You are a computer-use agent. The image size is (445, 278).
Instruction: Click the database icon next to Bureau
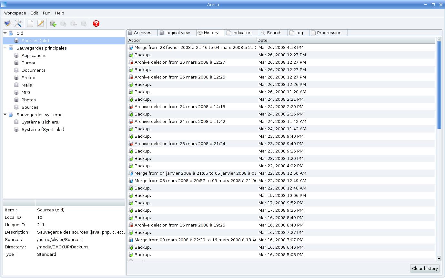click(x=16, y=63)
